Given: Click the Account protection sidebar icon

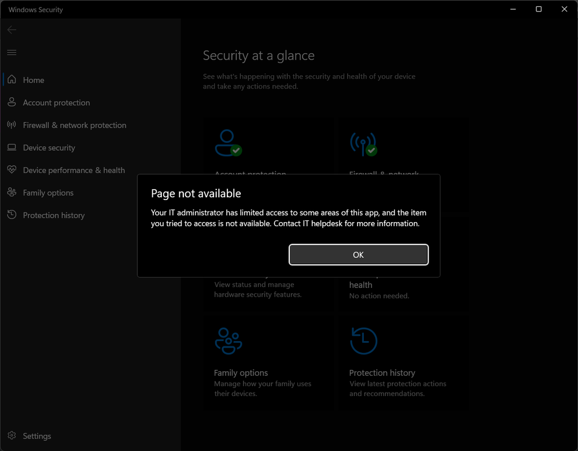Looking at the screenshot, I should tap(12, 102).
